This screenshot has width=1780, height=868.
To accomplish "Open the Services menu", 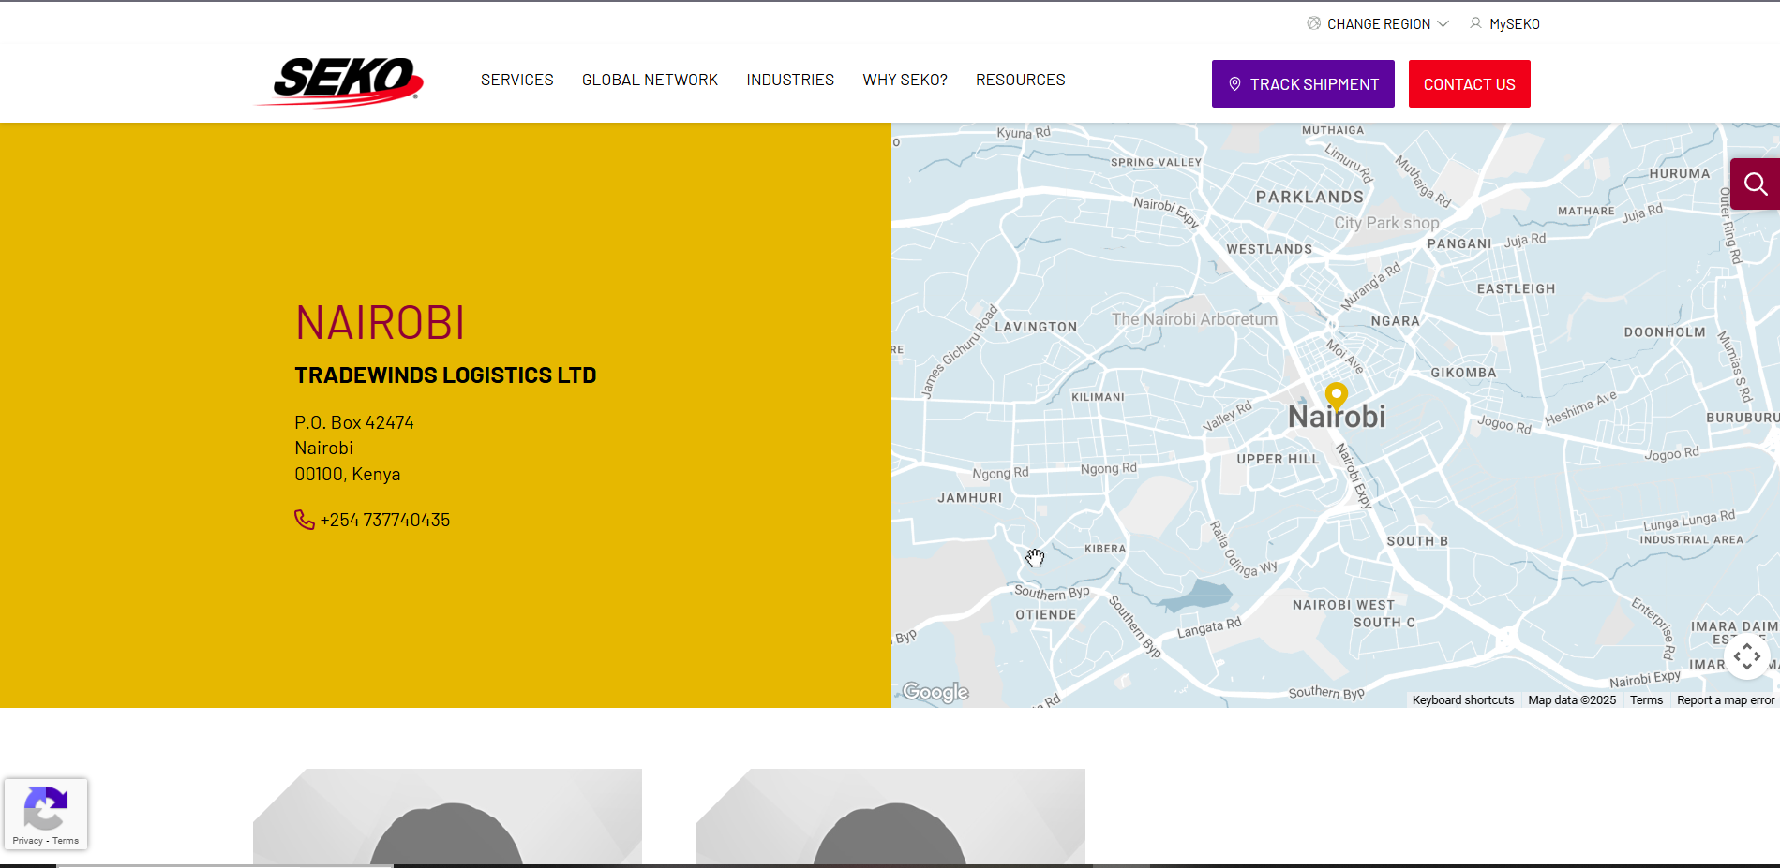I will pyautogui.click(x=517, y=80).
